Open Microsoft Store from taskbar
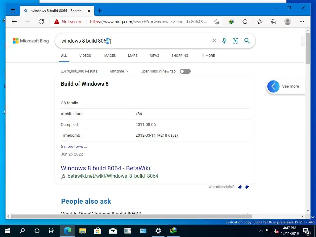The width and height of the screenshot is (316, 237). (x=98, y=231)
